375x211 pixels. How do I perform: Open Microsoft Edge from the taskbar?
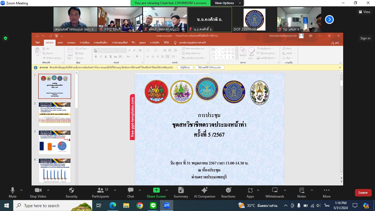point(113,206)
